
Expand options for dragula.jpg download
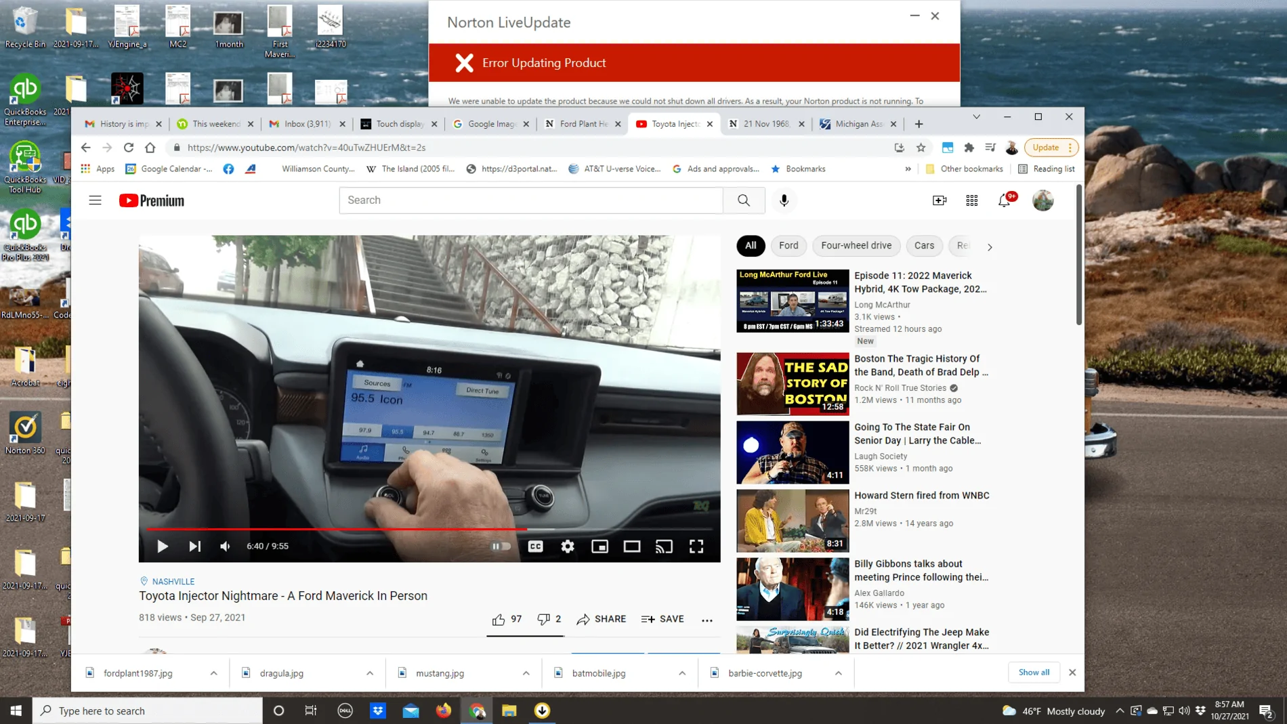(370, 673)
